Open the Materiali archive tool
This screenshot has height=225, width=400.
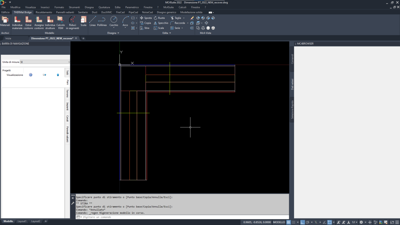click(5, 21)
